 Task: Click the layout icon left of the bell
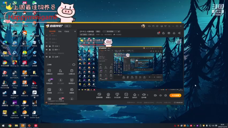pos(169,33)
